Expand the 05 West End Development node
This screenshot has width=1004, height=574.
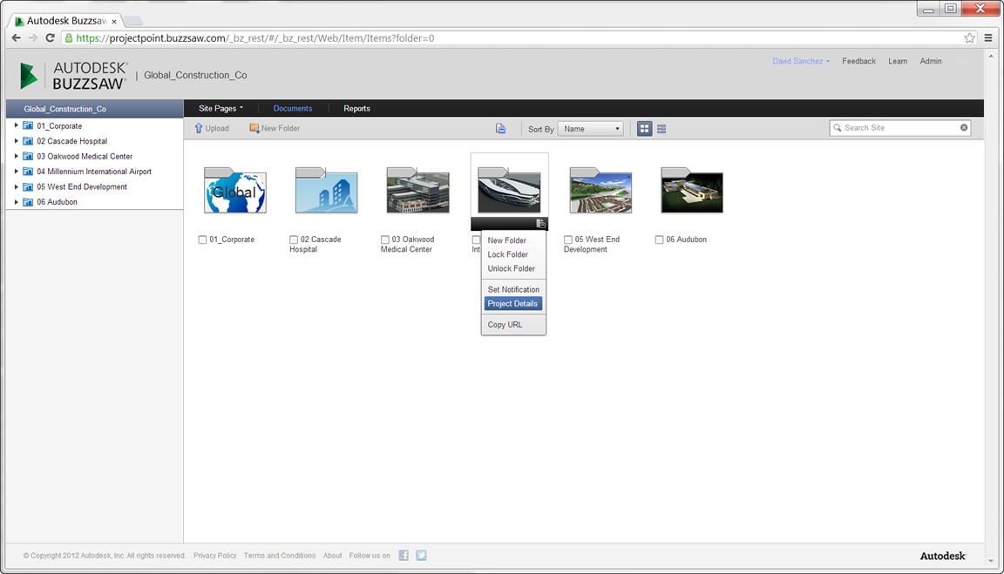point(16,187)
